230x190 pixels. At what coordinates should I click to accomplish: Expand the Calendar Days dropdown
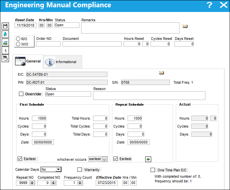pyautogui.click(x=58, y=169)
